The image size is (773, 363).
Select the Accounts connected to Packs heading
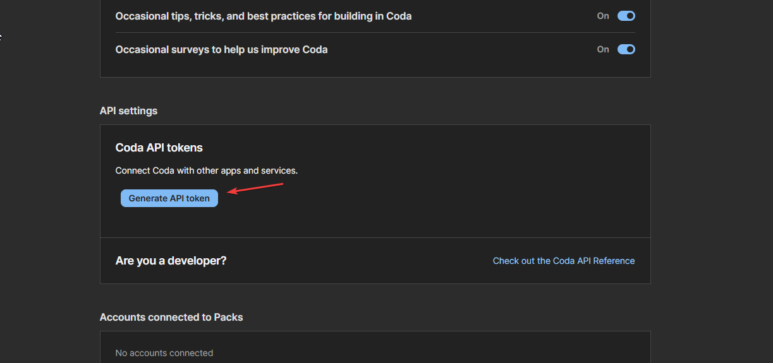pyautogui.click(x=171, y=317)
